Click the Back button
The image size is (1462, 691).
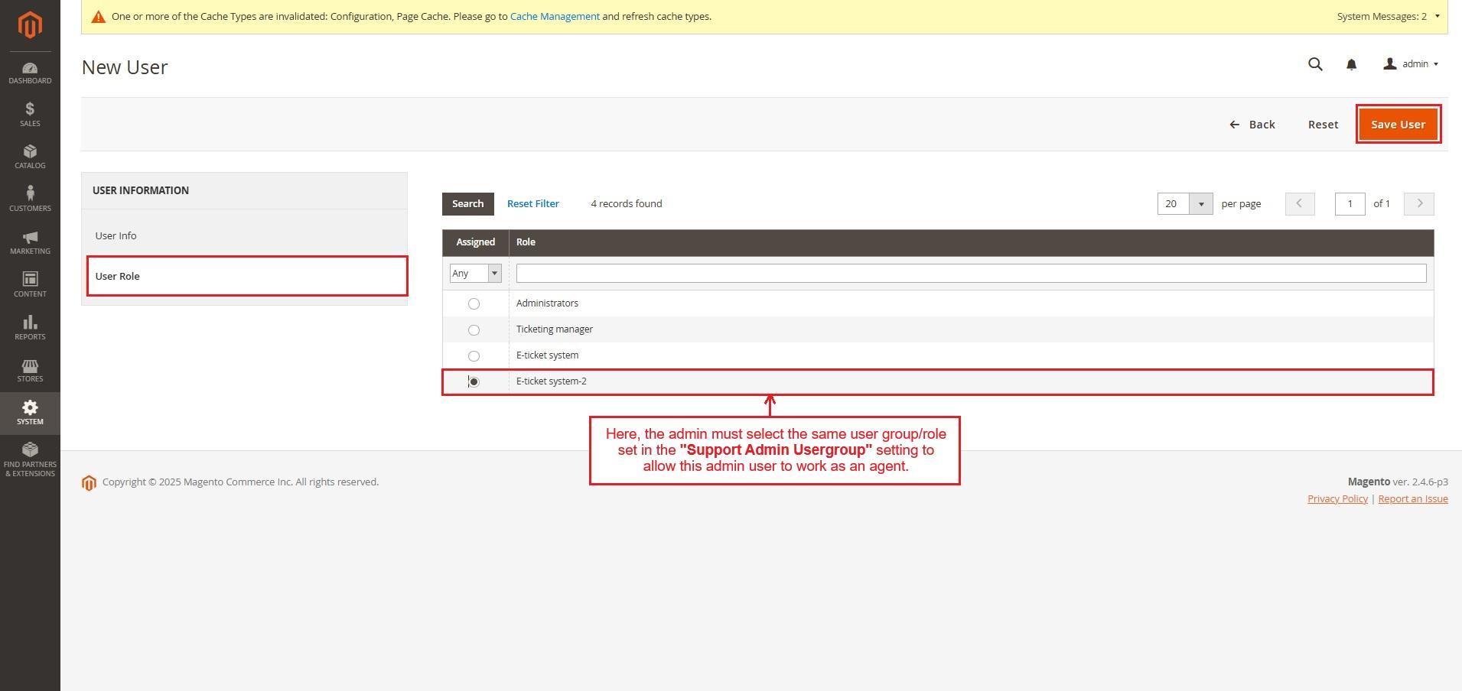pos(1252,124)
